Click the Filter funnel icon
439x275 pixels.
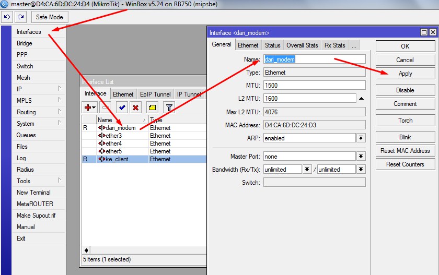(x=169, y=107)
